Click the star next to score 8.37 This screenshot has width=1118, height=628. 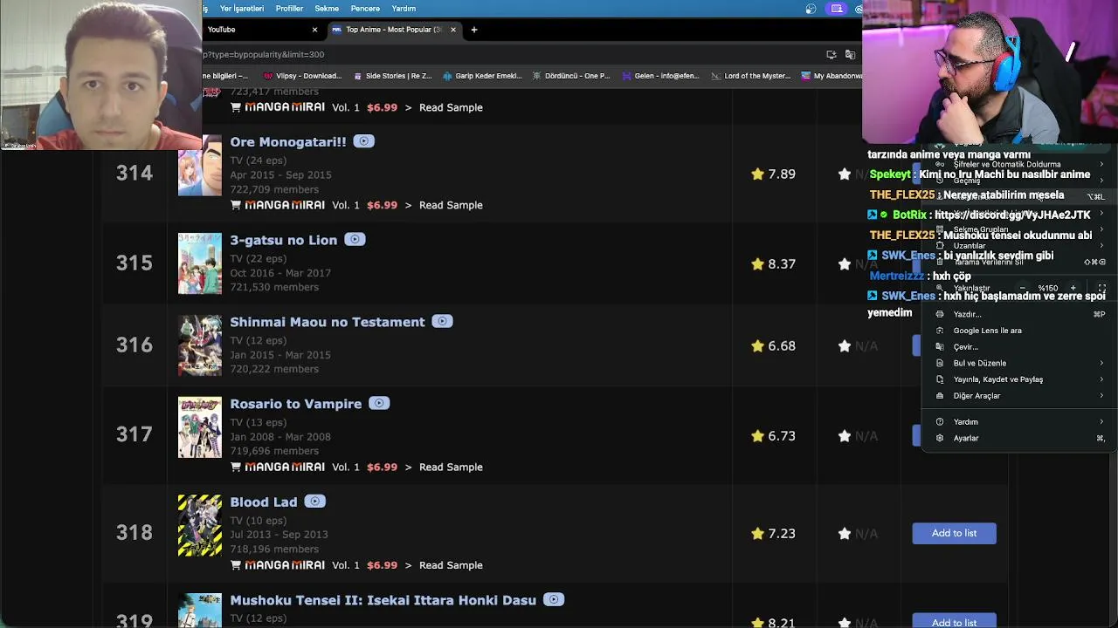tap(757, 263)
